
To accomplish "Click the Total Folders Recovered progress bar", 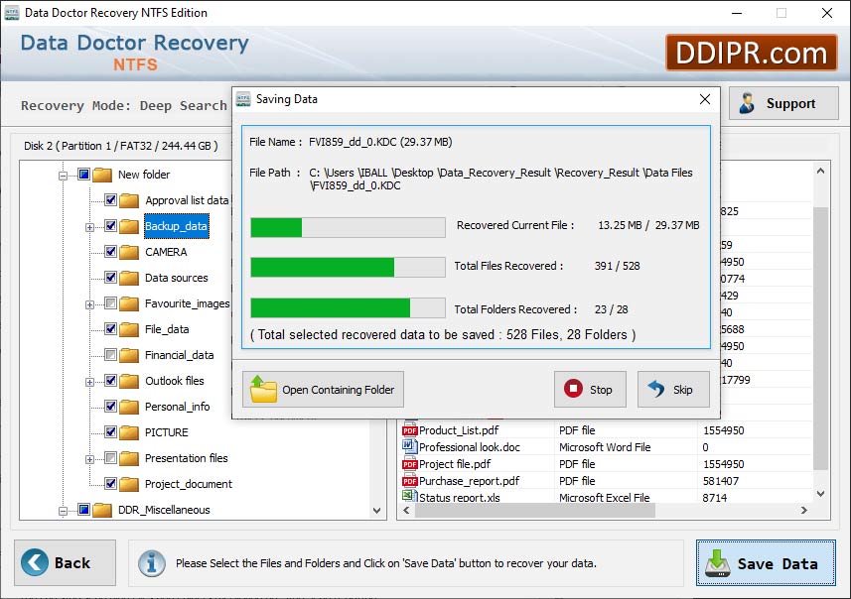I will (x=348, y=307).
